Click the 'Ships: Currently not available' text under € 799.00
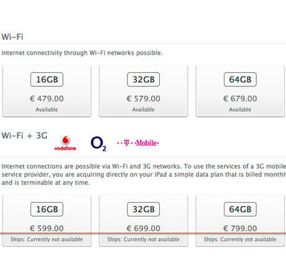286x278 pixels. point(240,239)
